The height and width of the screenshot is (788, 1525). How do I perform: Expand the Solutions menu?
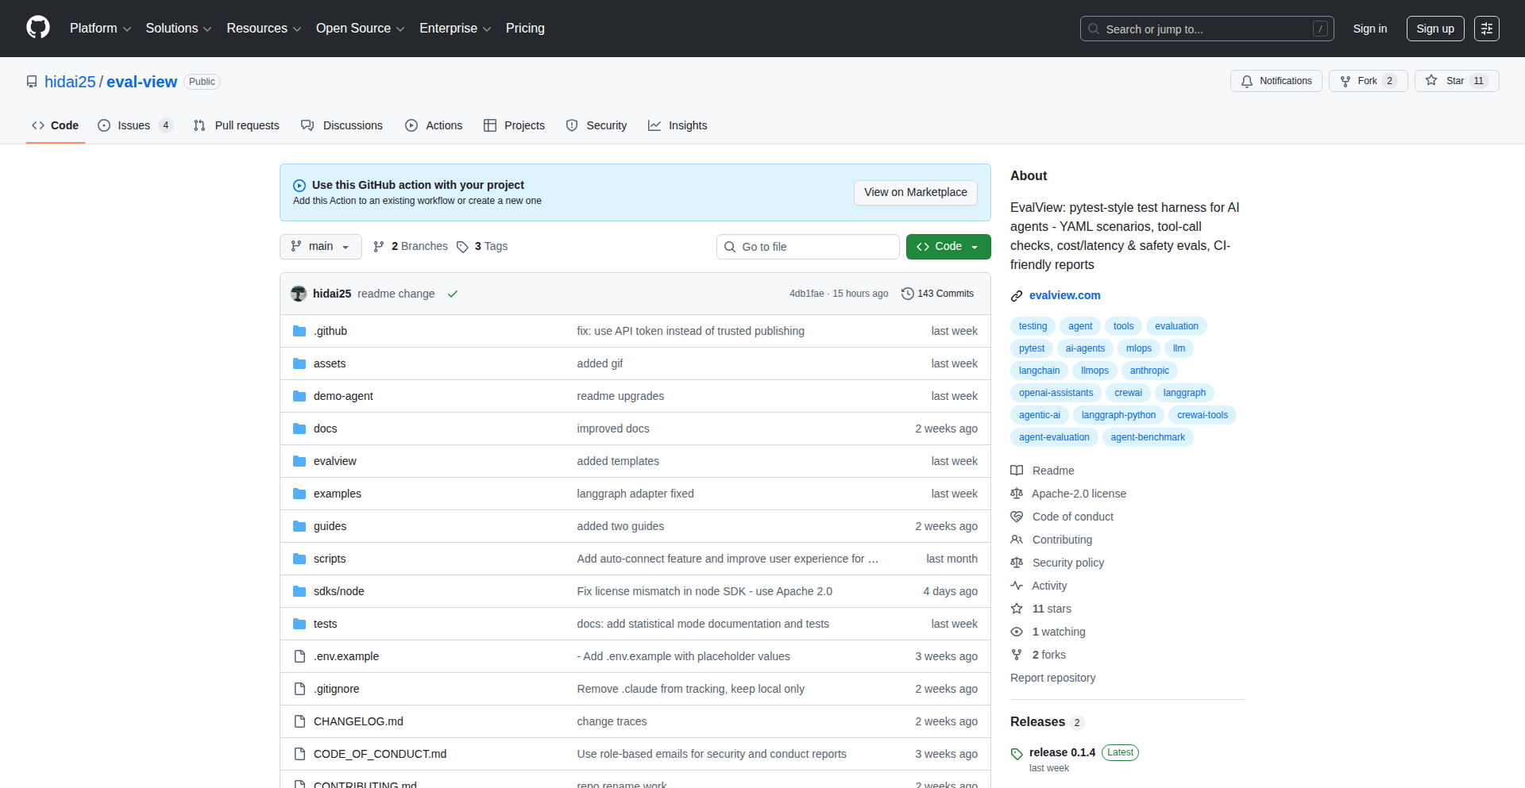178,29
